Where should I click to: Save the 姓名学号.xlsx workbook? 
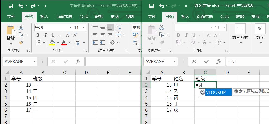coord(152,6)
